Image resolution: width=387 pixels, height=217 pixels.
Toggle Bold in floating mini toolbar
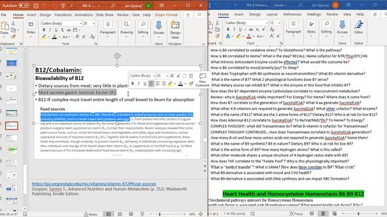(x=133, y=84)
